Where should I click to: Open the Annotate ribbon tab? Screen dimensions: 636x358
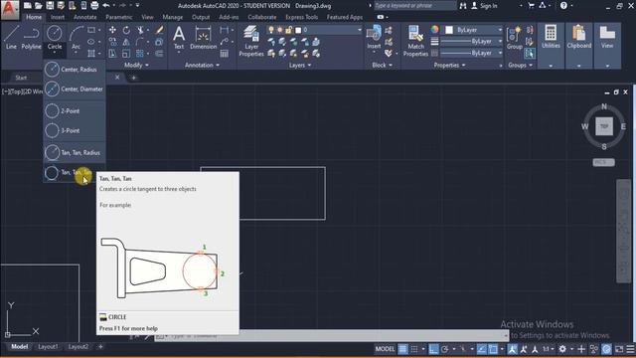(85, 17)
